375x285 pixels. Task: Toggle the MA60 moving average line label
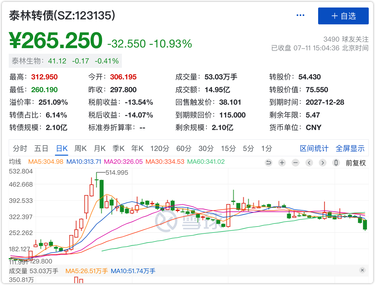(206, 162)
